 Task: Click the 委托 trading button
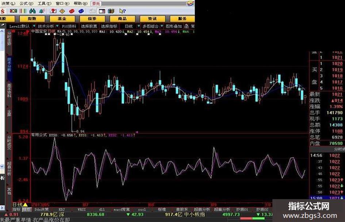point(96,3)
